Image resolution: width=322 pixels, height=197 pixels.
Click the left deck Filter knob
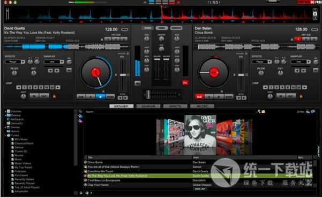pos(14,73)
